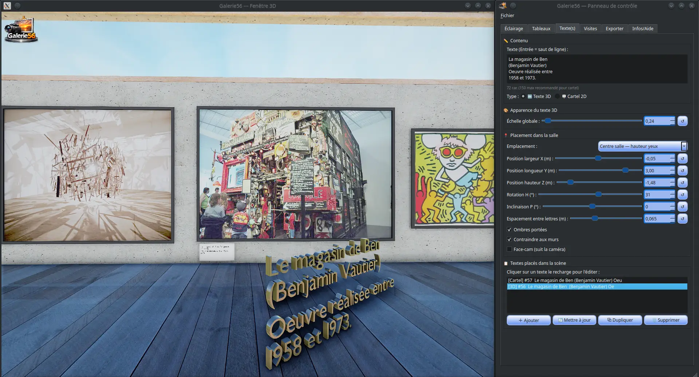Toggle the Ombres portées checkbox
Screen dimensions: 699x377
coord(509,230)
